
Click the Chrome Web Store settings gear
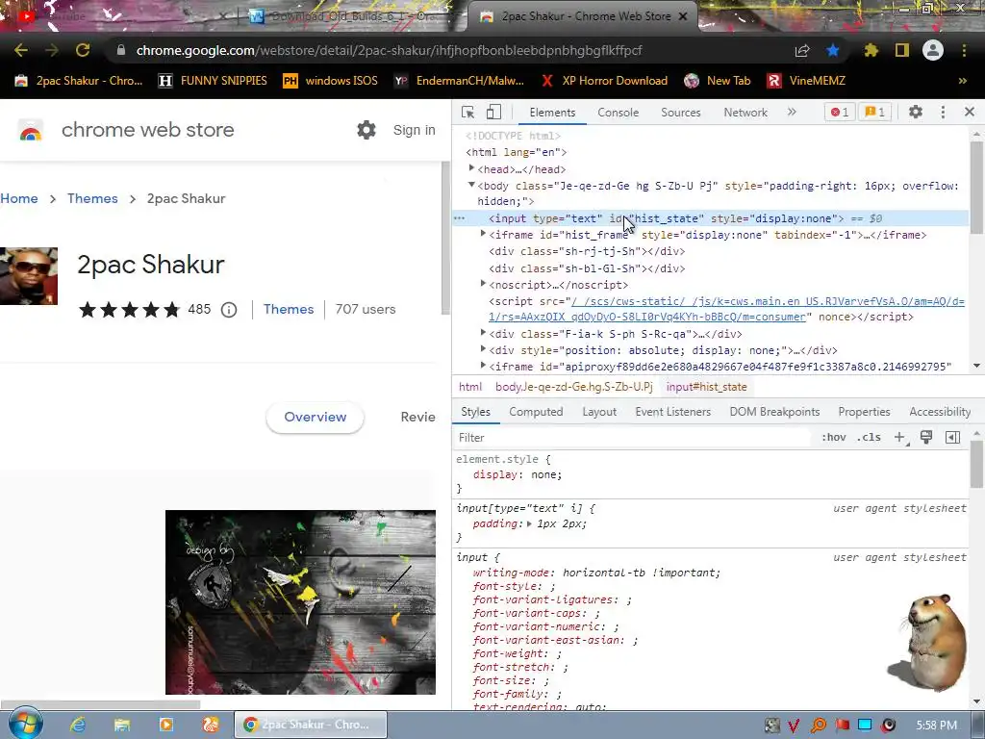[x=366, y=130]
